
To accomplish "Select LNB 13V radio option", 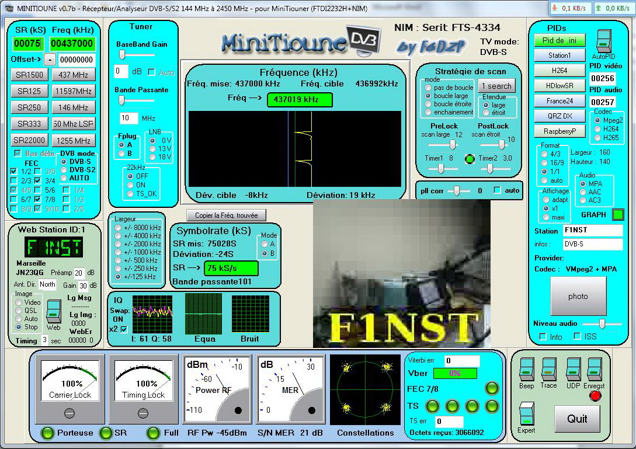I will point(152,149).
